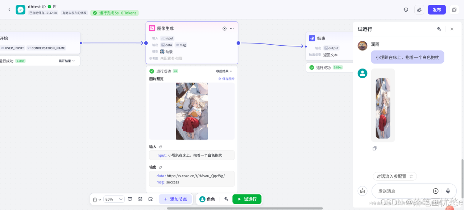
Task: Click the canvas horizontal scrollbar
Action: point(245,208)
